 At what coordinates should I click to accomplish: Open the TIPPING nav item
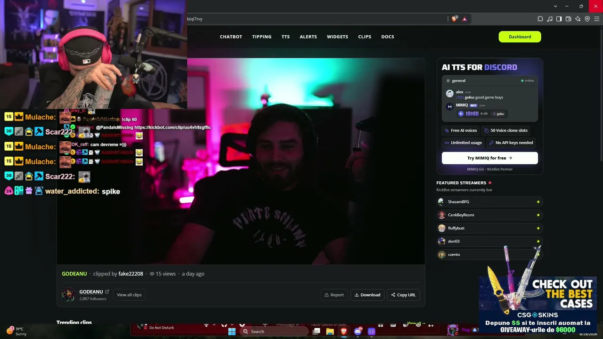coord(261,37)
